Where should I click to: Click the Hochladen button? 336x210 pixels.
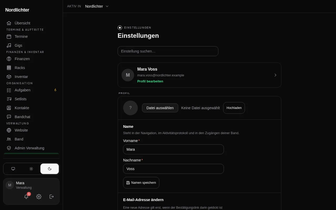pyautogui.click(x=234, y=108)
